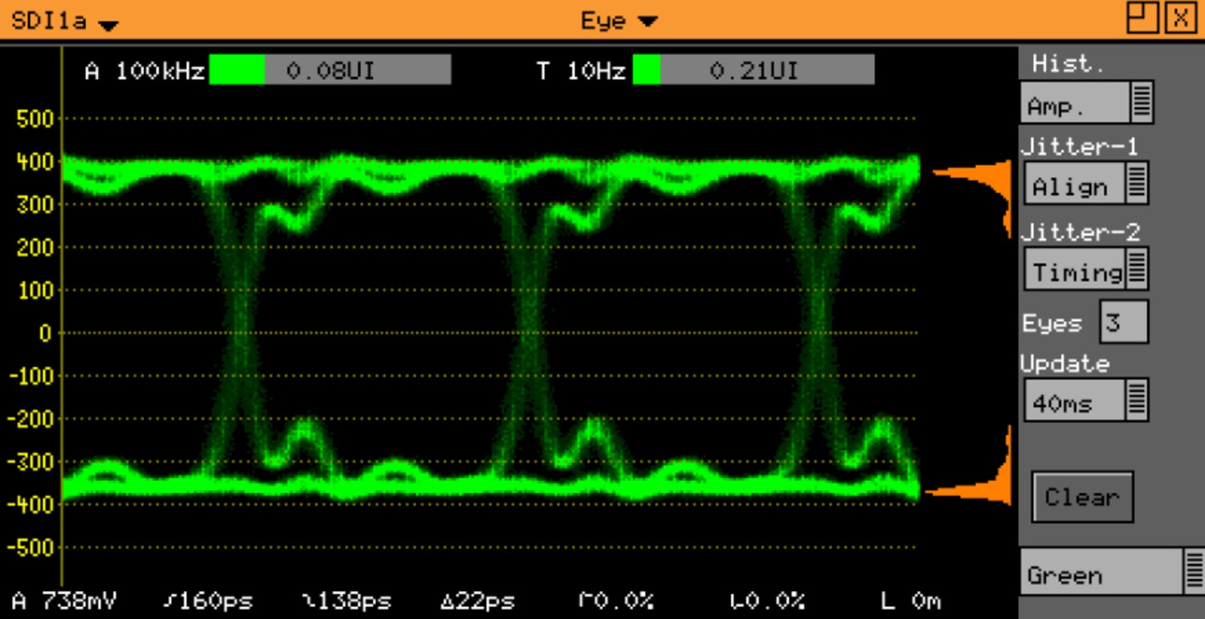Click the Clear button
Screen dimensions: 1205x619
1082,497
